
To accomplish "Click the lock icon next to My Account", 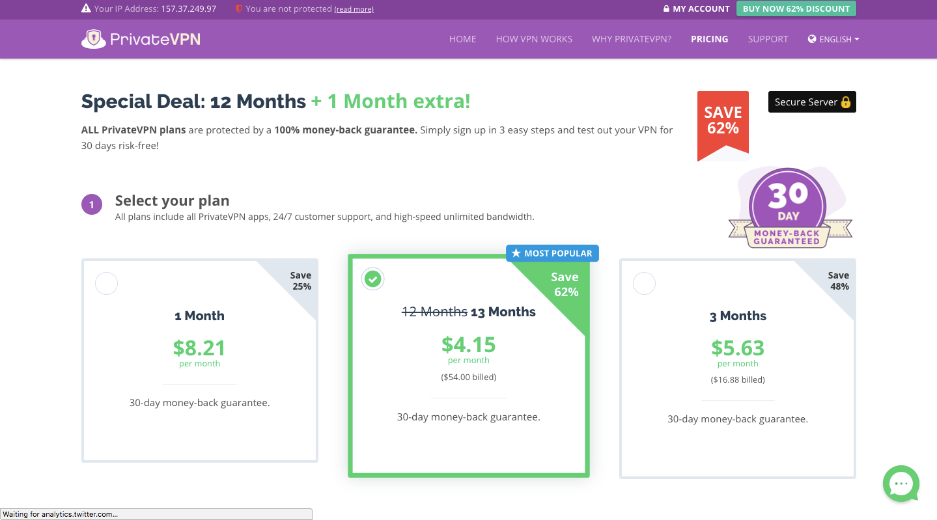I will pyautogui.click(x=666, y=9).
